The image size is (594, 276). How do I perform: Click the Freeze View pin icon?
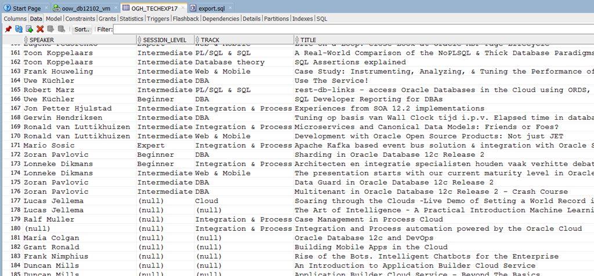[8, 29]
